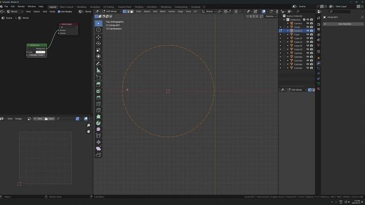The height and width of the screenshot is (205, 365).
Task: Open the Render properties tab icon
Action: coord(318,24)
